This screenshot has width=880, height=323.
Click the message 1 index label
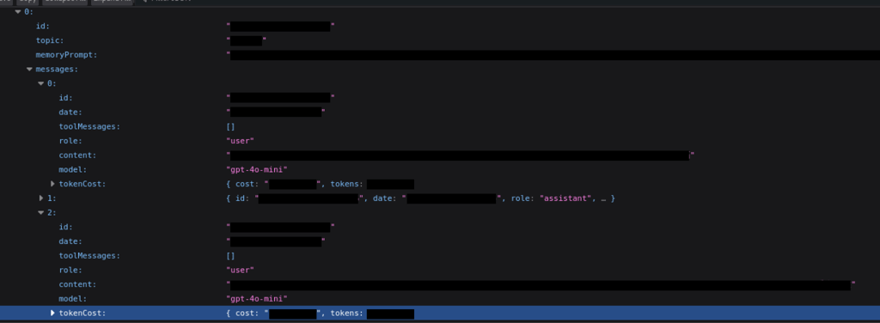(x=52, y=198)
